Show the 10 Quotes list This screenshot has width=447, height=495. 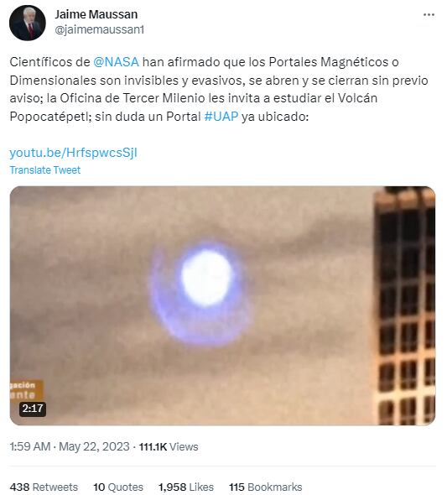(x=118, y=487)
